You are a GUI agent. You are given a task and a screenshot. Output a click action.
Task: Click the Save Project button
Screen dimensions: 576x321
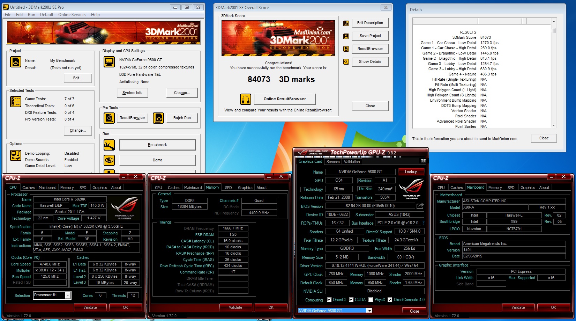click(370, 36)
